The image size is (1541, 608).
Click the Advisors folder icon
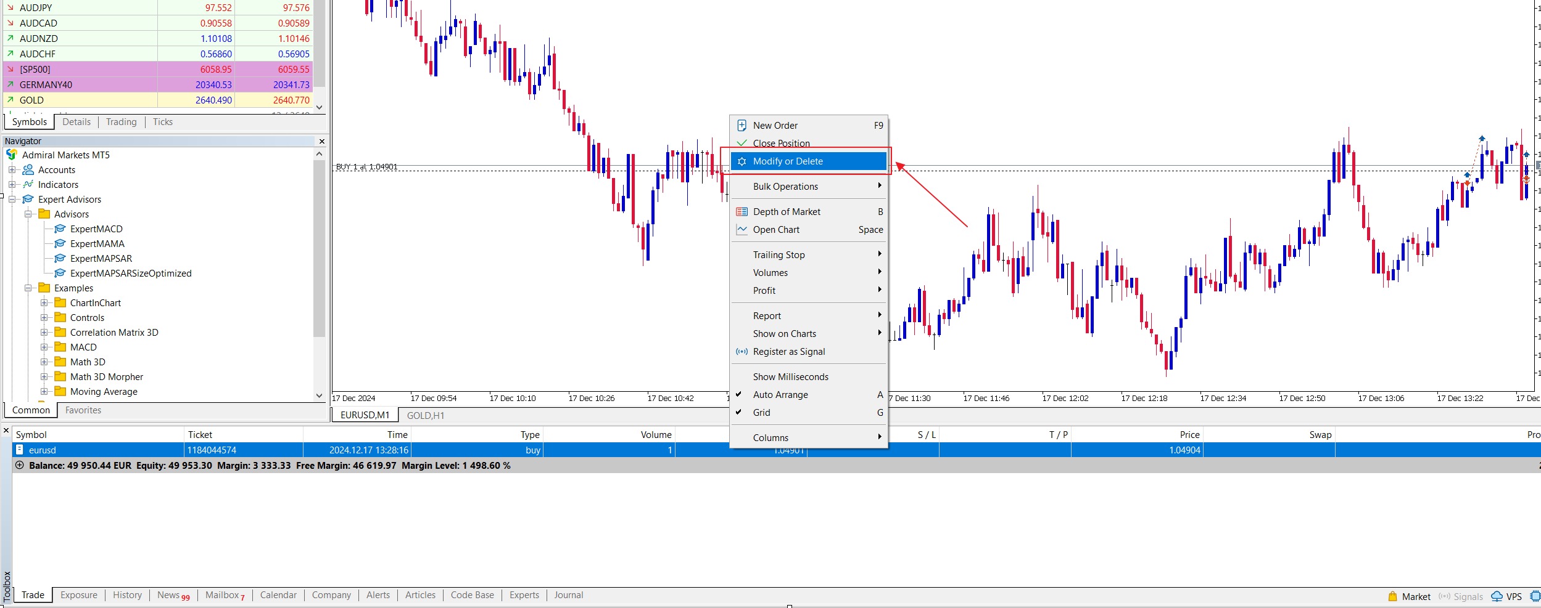point(44,214)
